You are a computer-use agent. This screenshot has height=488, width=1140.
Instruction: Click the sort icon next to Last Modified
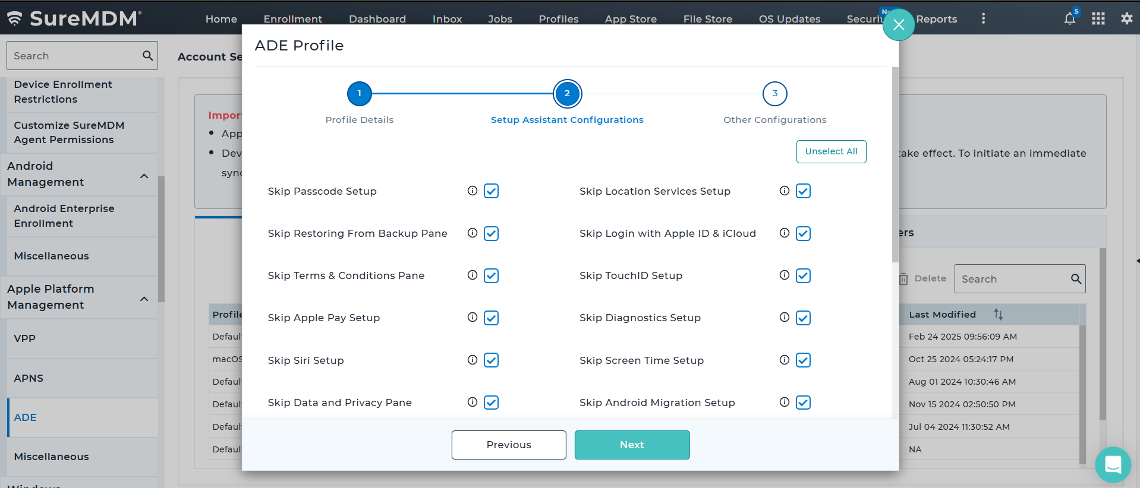(998, 314)
